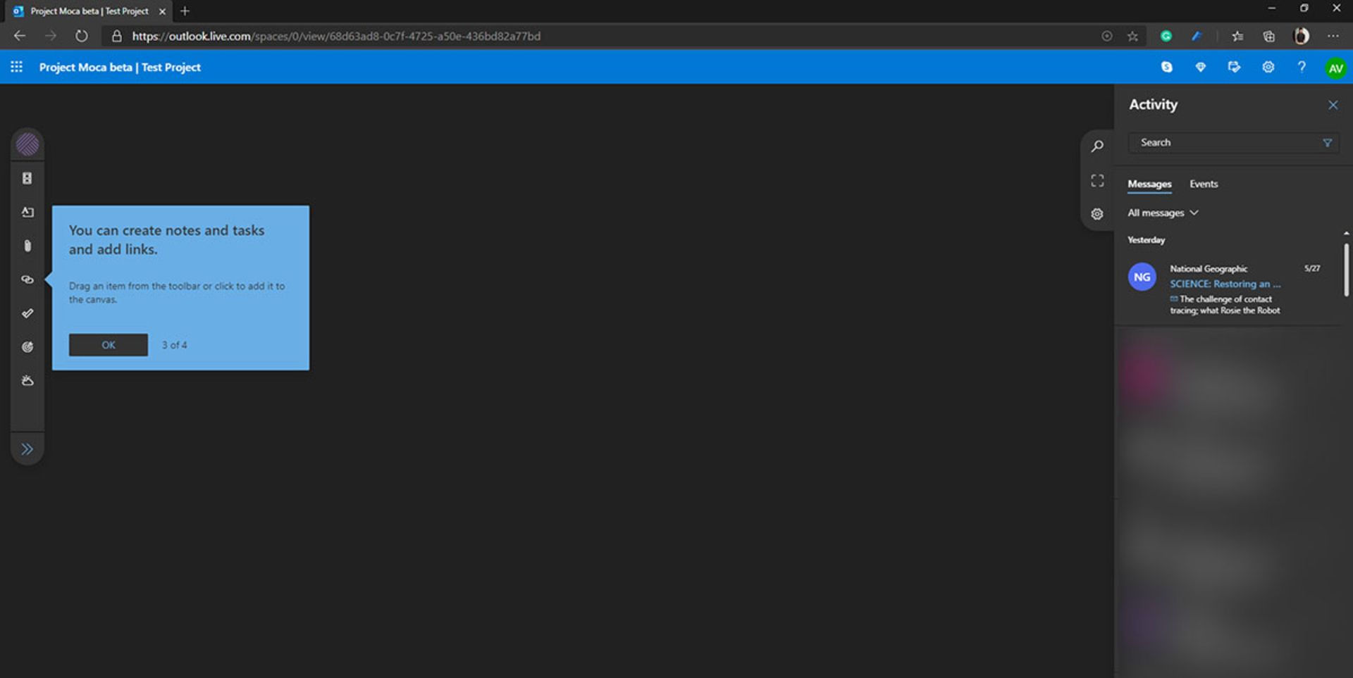
Task: Open the Help question mark icon
Action: point(1302,67)
